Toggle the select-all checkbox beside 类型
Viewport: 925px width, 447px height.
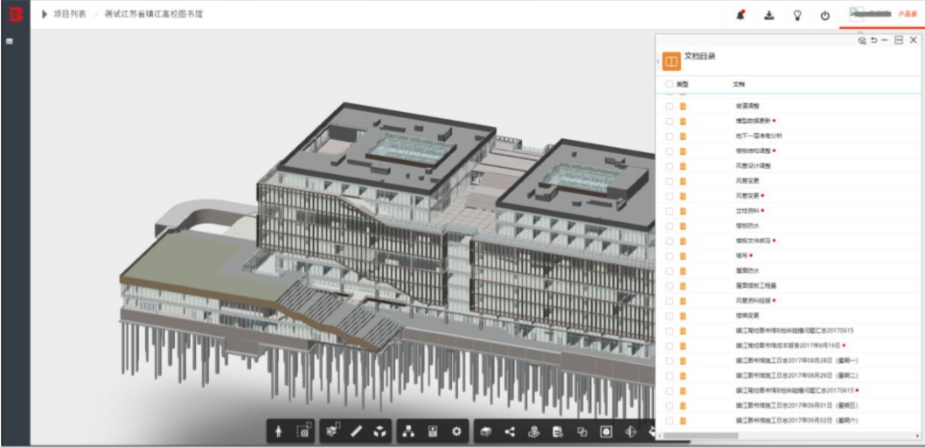(x=669, y=84)
